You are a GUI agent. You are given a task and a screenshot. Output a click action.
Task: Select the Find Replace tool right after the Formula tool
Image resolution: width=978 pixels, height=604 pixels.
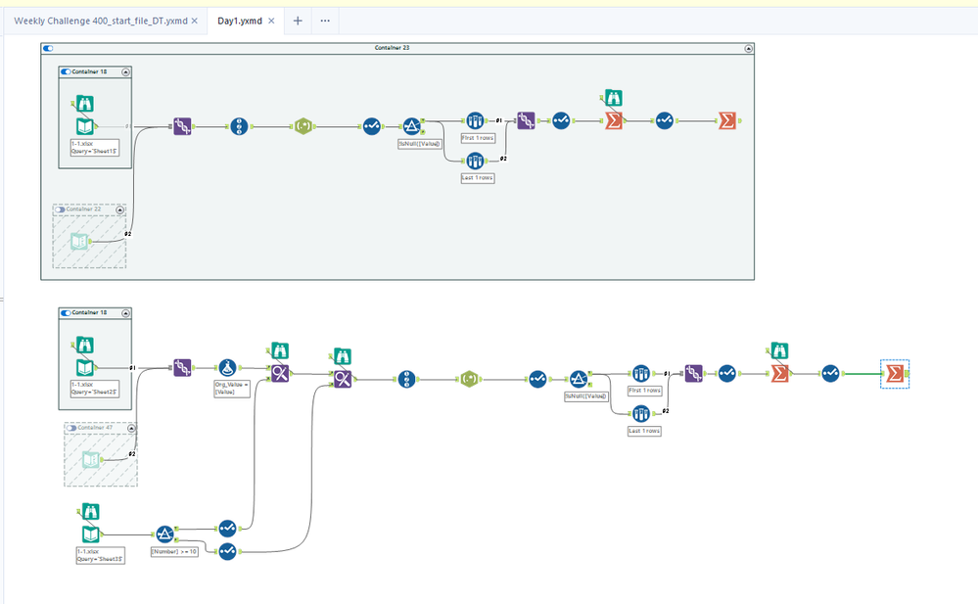(280, 374)
